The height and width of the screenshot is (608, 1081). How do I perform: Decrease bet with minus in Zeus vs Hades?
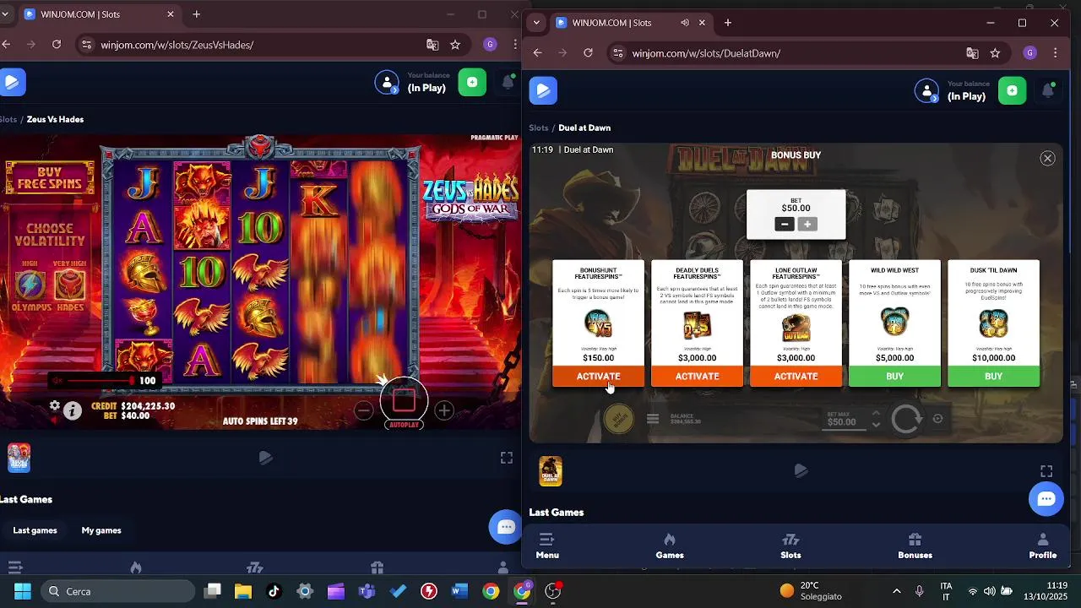pyautogui.click(x=364, y=410)
